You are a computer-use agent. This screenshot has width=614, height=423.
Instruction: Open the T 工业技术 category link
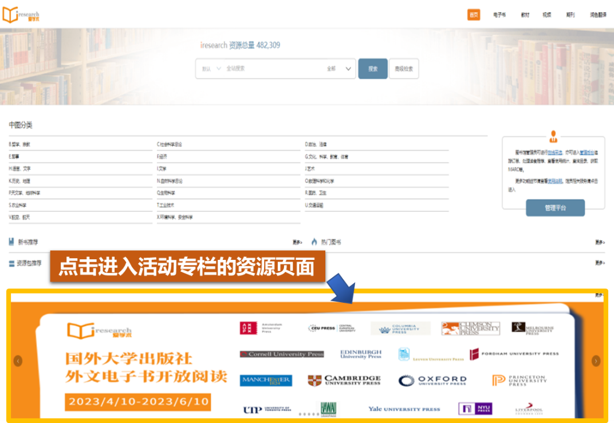(166, 205)
